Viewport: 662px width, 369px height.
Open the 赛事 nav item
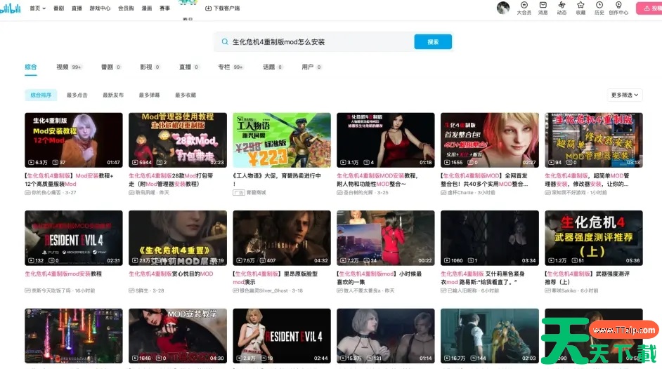[x=164, y=8]
